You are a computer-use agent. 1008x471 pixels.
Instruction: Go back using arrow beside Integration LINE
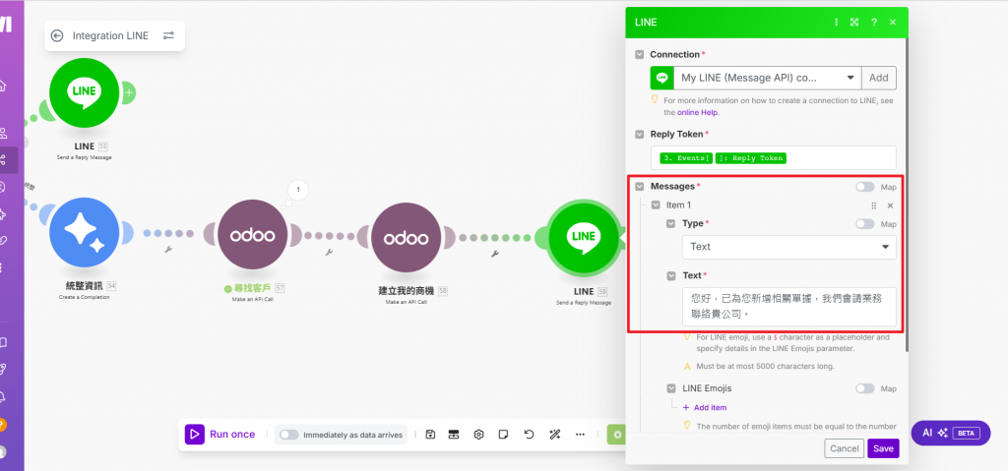coord(57,36)
